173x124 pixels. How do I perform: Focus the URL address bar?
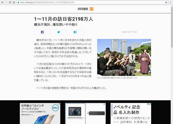click(x=81, y=2)
